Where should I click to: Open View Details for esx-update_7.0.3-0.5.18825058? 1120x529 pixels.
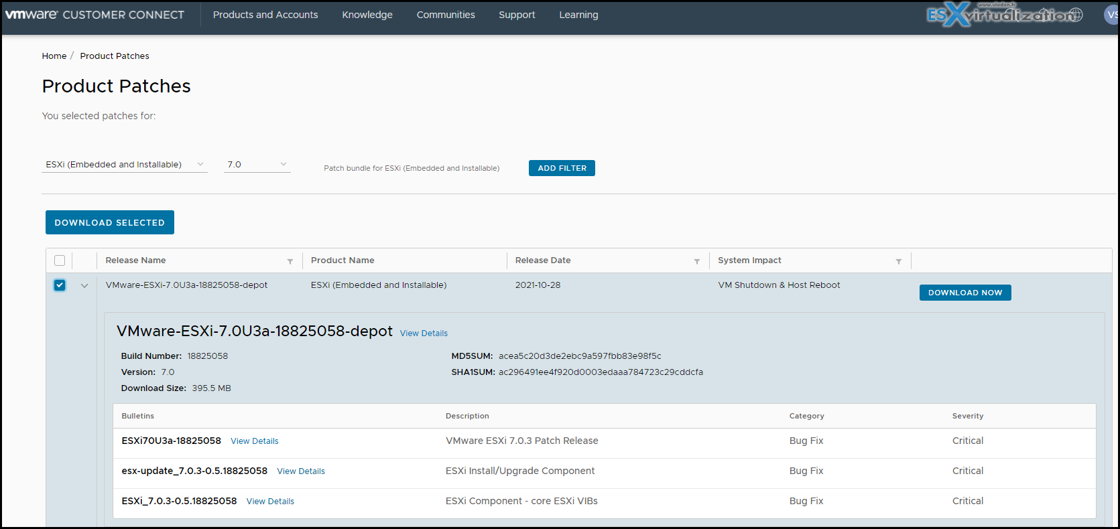(x=301, y=471)
